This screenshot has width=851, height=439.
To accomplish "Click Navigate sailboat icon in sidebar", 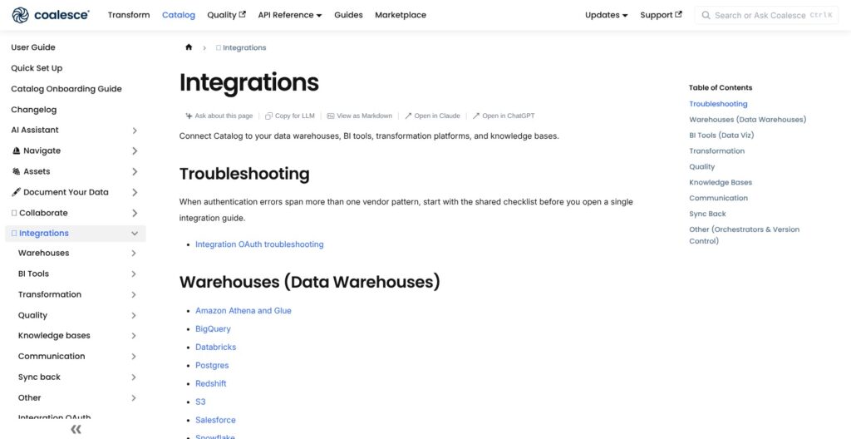I will pos(16,150).
